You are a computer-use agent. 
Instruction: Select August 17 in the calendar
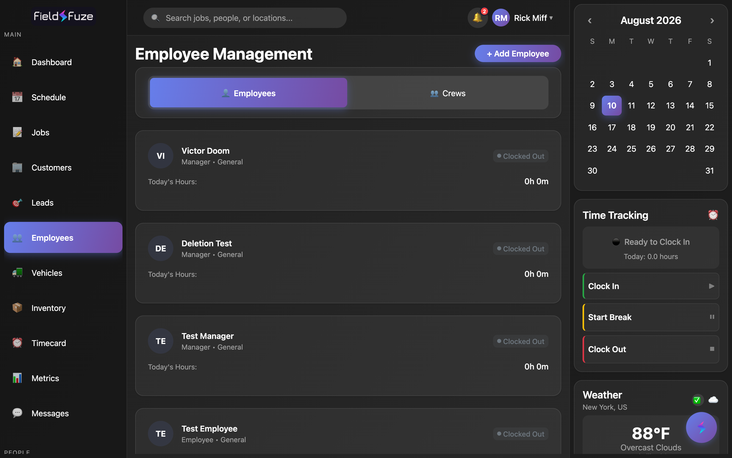[x=612, y=127]
